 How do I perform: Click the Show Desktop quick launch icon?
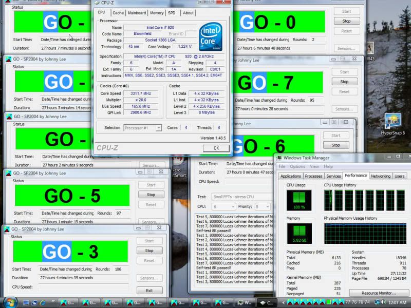pos(26,303)
